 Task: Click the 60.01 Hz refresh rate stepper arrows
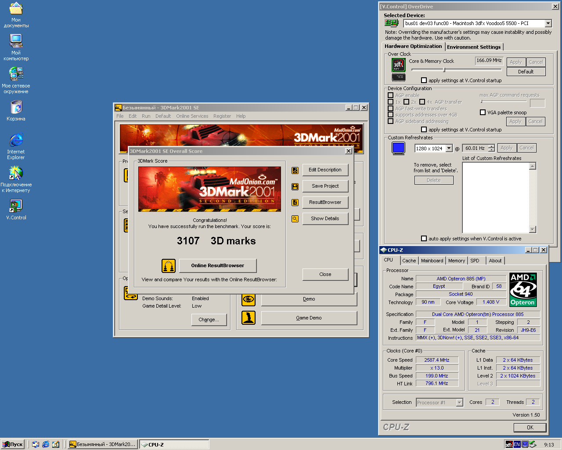[x=491, y=149]
